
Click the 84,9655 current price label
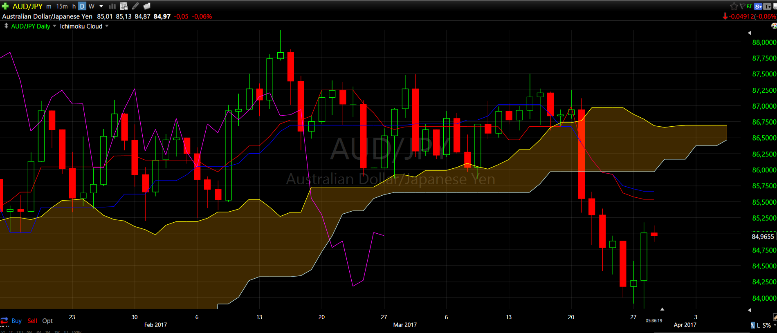(x=763, y=237)
